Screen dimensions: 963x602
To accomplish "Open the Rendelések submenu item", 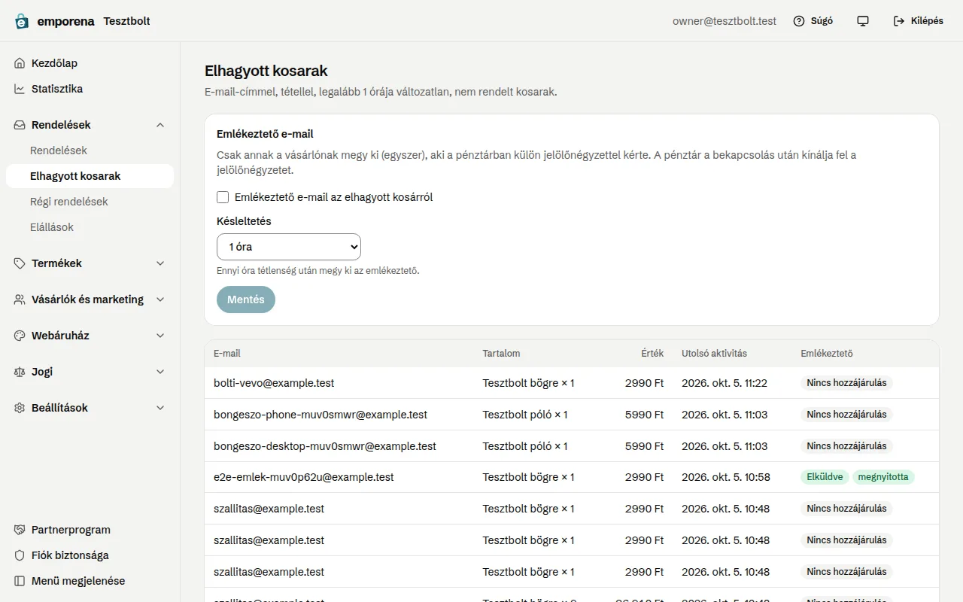I will tap(90, 150).
